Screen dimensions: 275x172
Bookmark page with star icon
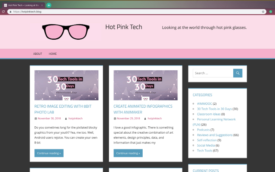263,12
